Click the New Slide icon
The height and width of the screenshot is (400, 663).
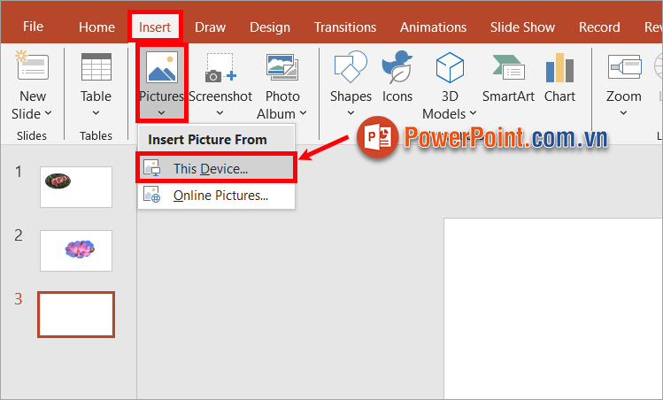tap(32, 69)
